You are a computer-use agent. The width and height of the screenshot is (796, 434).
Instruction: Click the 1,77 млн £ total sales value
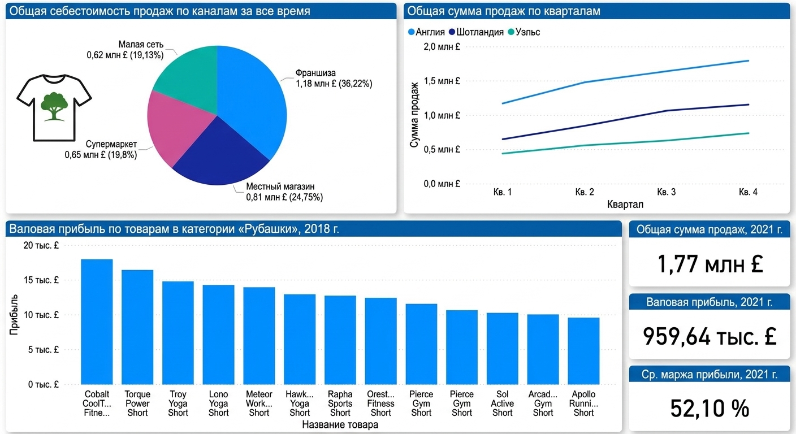point(710,263)
